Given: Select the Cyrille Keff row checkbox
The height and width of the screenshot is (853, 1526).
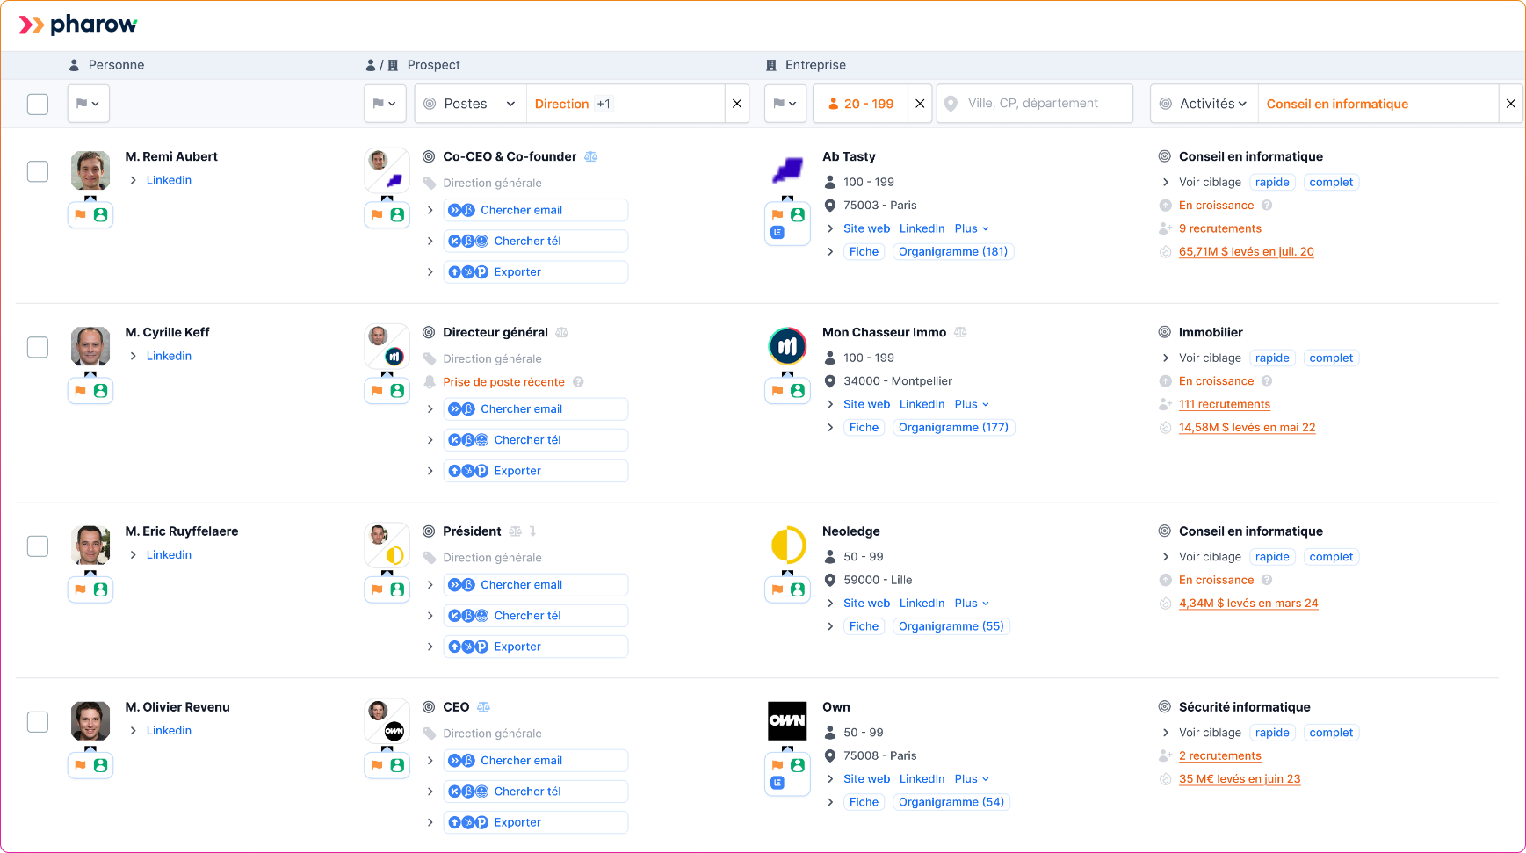Looking at the screenshot, I should click(38, 347).
